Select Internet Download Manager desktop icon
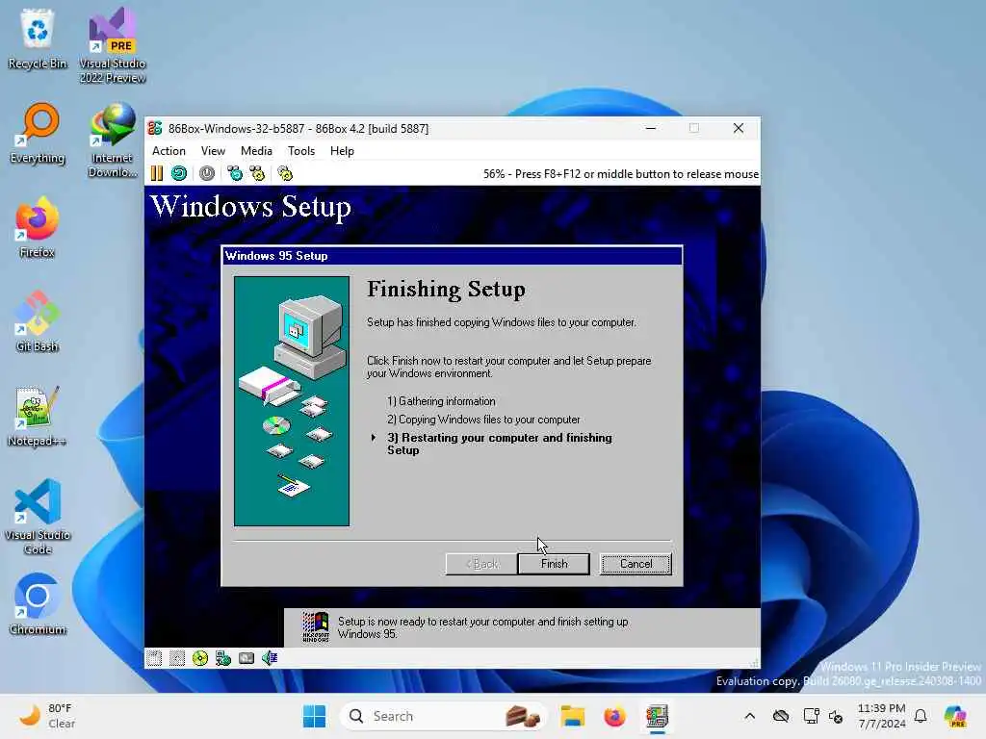The width and height of the screenshot is (986, 739). click(113, 140)
